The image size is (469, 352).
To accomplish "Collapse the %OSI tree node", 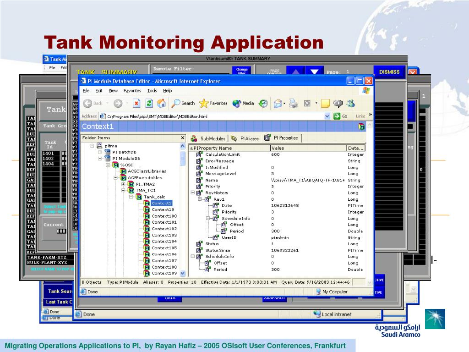I will (108, 165).
